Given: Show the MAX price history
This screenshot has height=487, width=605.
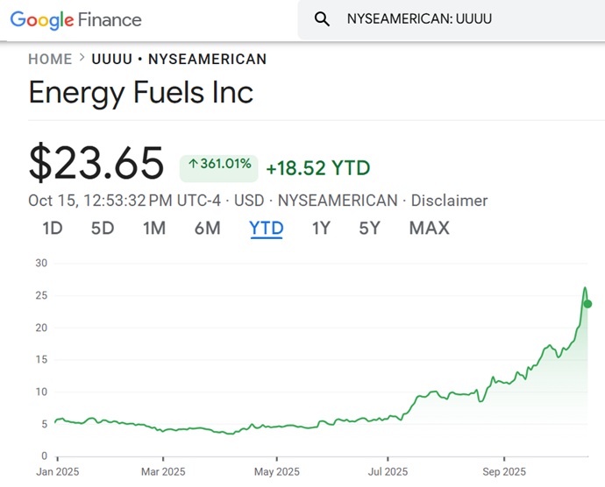Looking at the screenshot, I should pyautogui.click(x=429, y=229).
